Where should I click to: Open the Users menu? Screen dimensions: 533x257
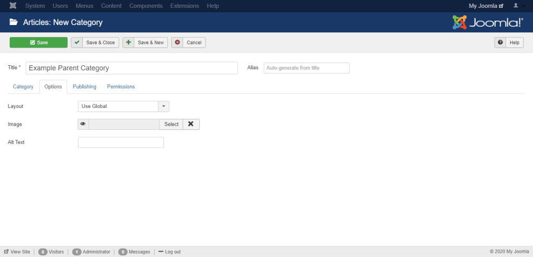click(60, 6)
